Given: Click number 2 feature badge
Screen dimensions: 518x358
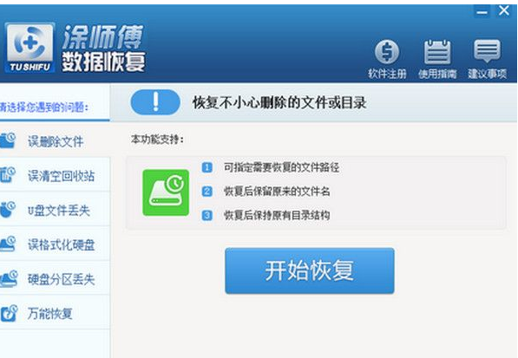Looking at the screenshot, I should click(x=207, y=192).
